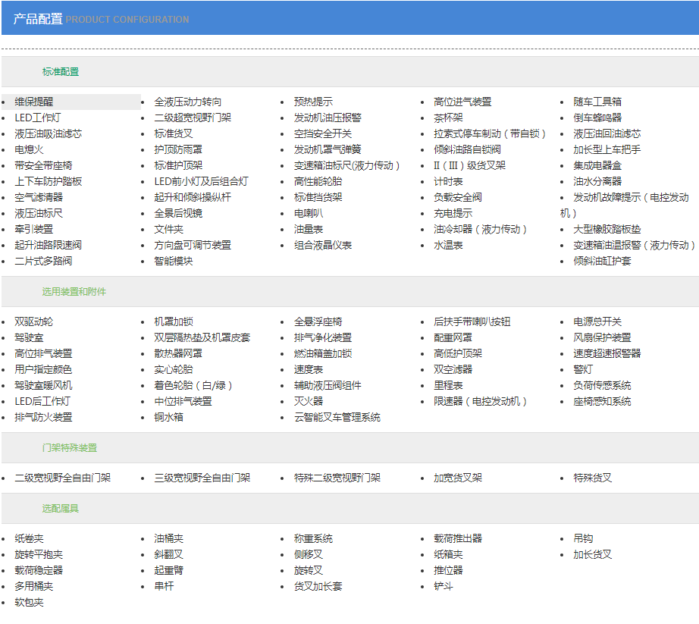This screenshot has width=699, height=624.
Task: Select the 选配属具 section heading
Action: pyautogui.click(x=61, y=509)
